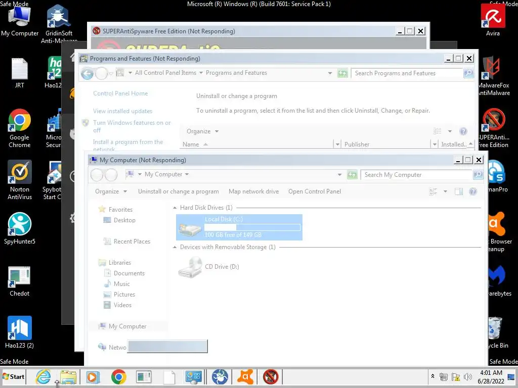Launch SpyHunter5 desktop shortcut
Viewport: 518px width, 388px height.
pos(20,228)
